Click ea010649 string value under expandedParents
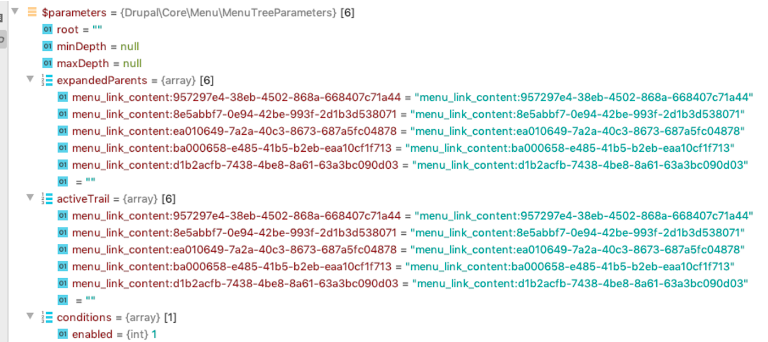Screen dimensions: 768x342 click(578, 131)
